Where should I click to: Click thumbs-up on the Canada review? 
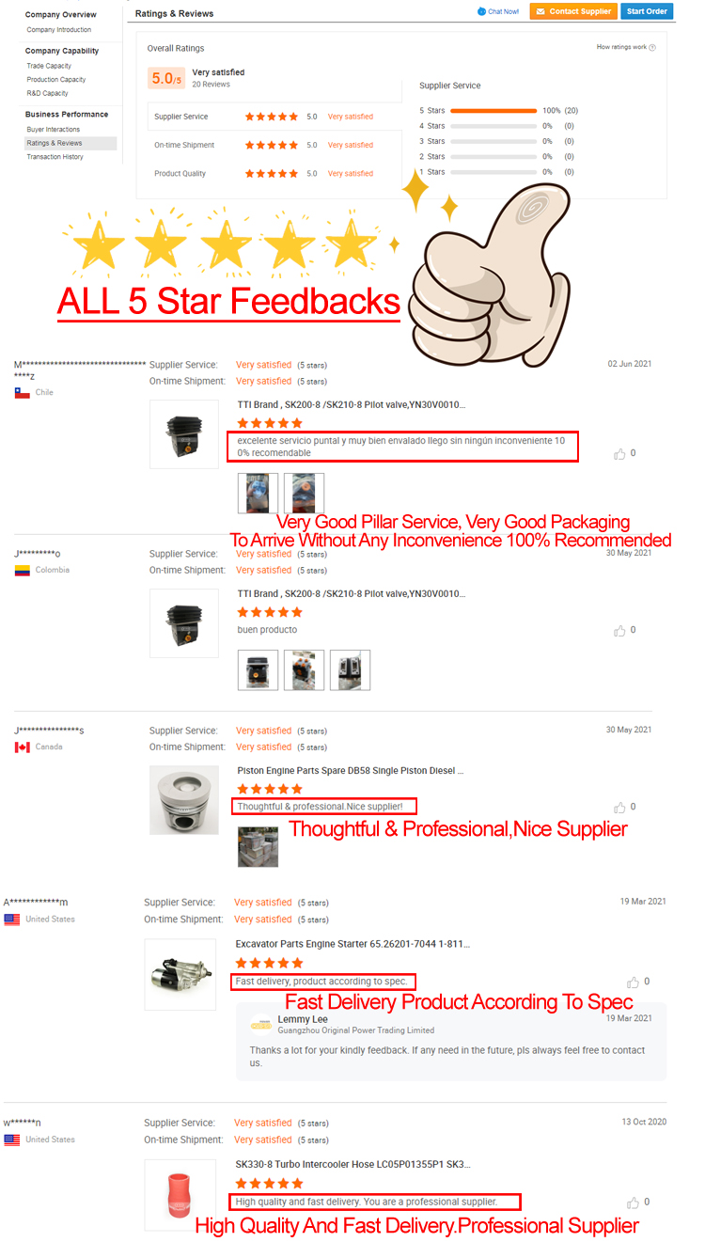coord(619,808)
